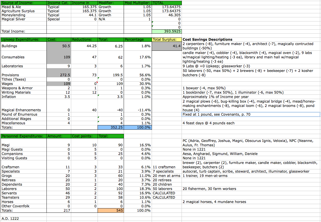Select the green 393.5925 total cell

[x=167, y=31]
